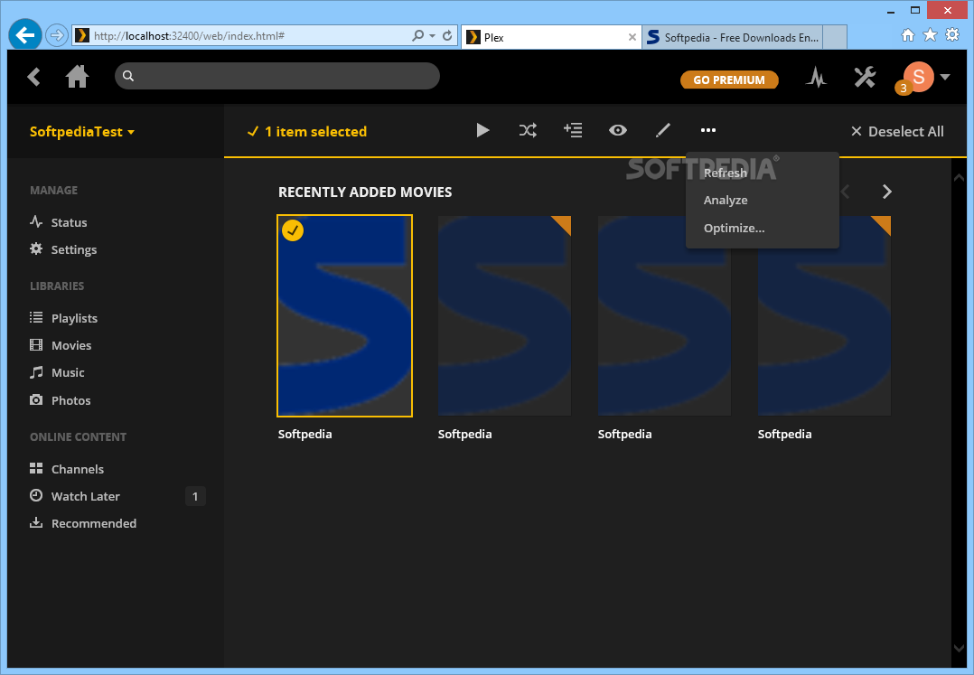
Task: Refresh the browser page
Action: [x=447, y=35]
